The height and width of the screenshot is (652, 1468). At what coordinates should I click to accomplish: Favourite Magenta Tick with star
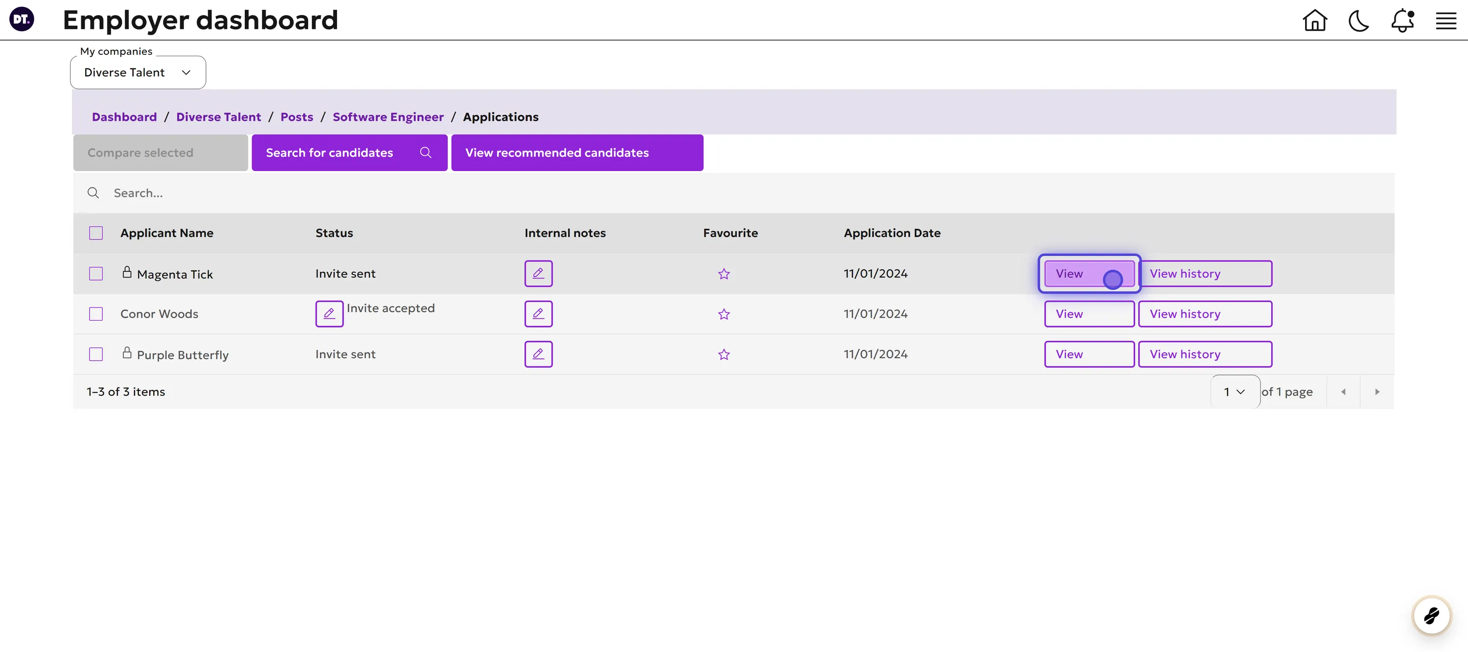coord(724,274)
